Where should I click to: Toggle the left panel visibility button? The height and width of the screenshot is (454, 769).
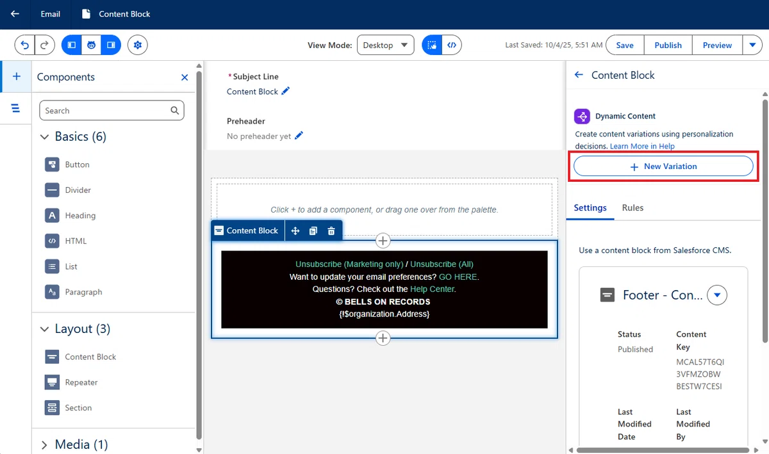(x=72, y=45)
